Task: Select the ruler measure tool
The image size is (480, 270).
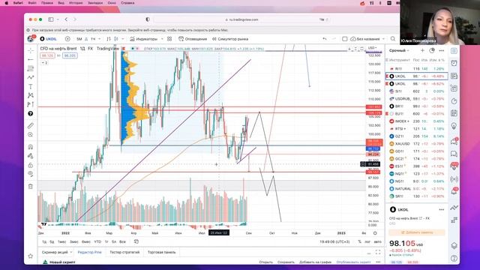Action: tap(30, 125)
